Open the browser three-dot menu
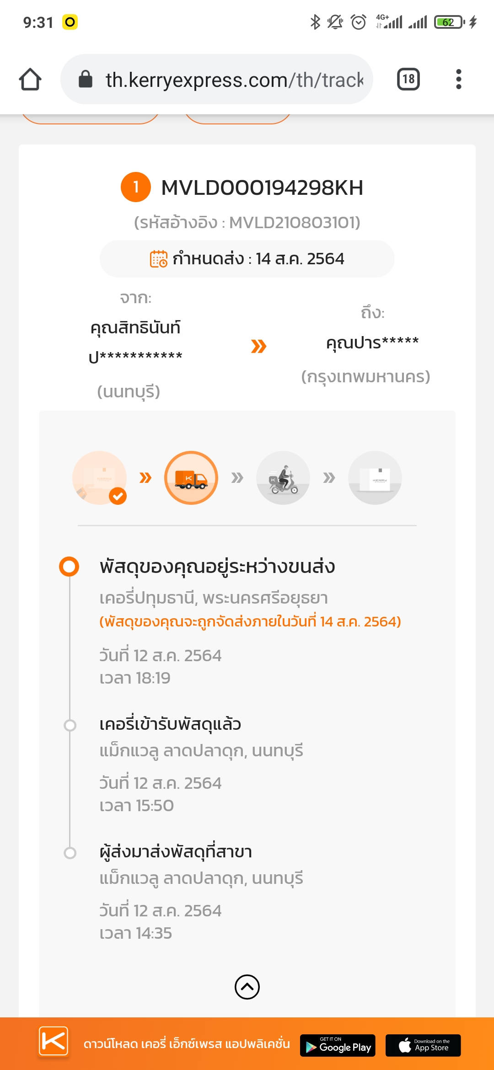Screen dimensions: 494x1070 [458, 80]
